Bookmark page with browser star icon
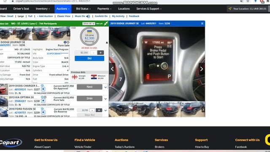The image size is (270, 152). (x=248, y=1)
